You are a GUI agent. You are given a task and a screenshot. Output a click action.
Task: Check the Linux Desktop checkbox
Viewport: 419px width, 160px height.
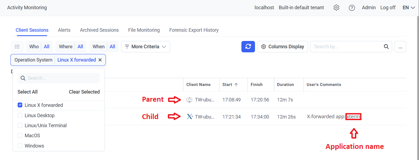point(20,116)
